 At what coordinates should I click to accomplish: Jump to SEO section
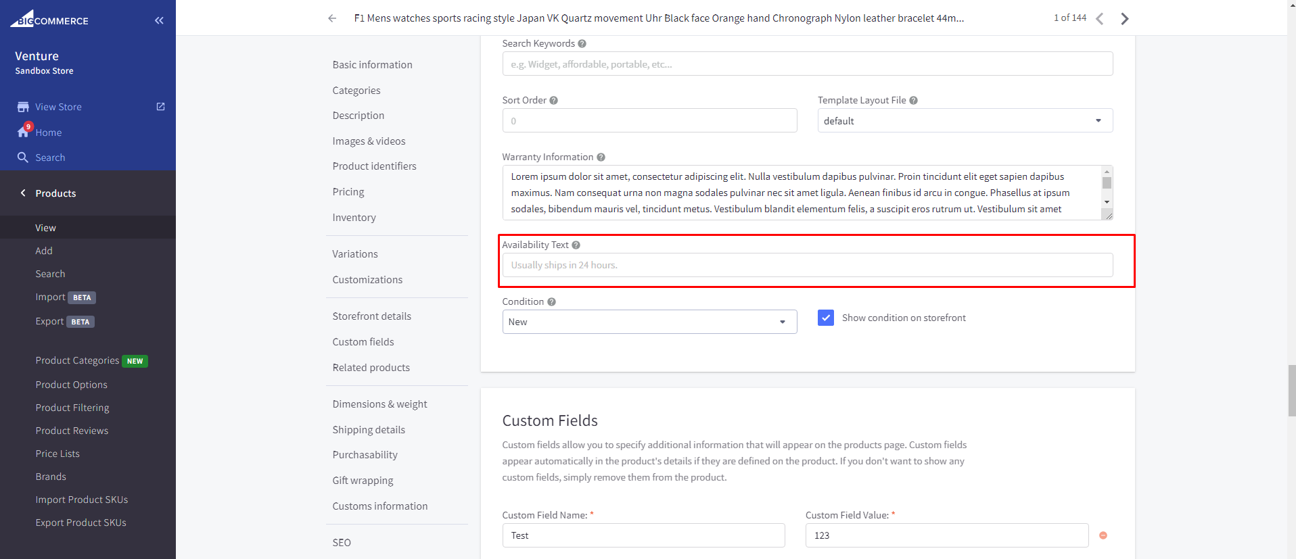(342, 543)
